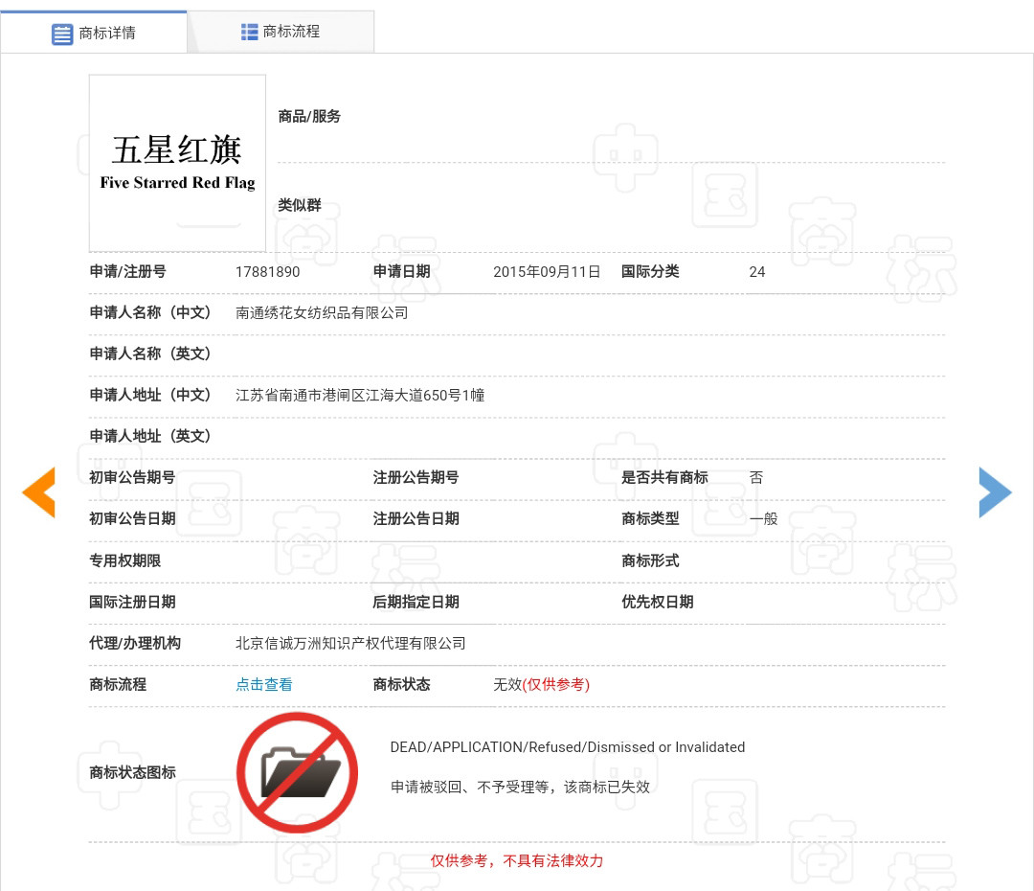The image size is (1034, 891).
Task: Click the applicant address in 江苏省南通市
Action: 359,395
